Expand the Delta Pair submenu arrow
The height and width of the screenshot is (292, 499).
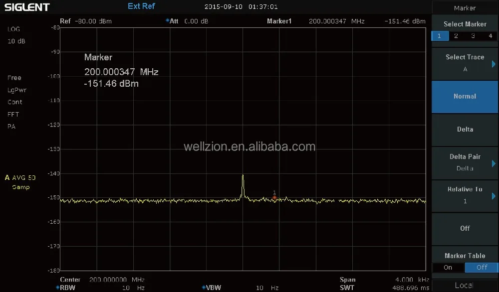[x=494, y=163]
